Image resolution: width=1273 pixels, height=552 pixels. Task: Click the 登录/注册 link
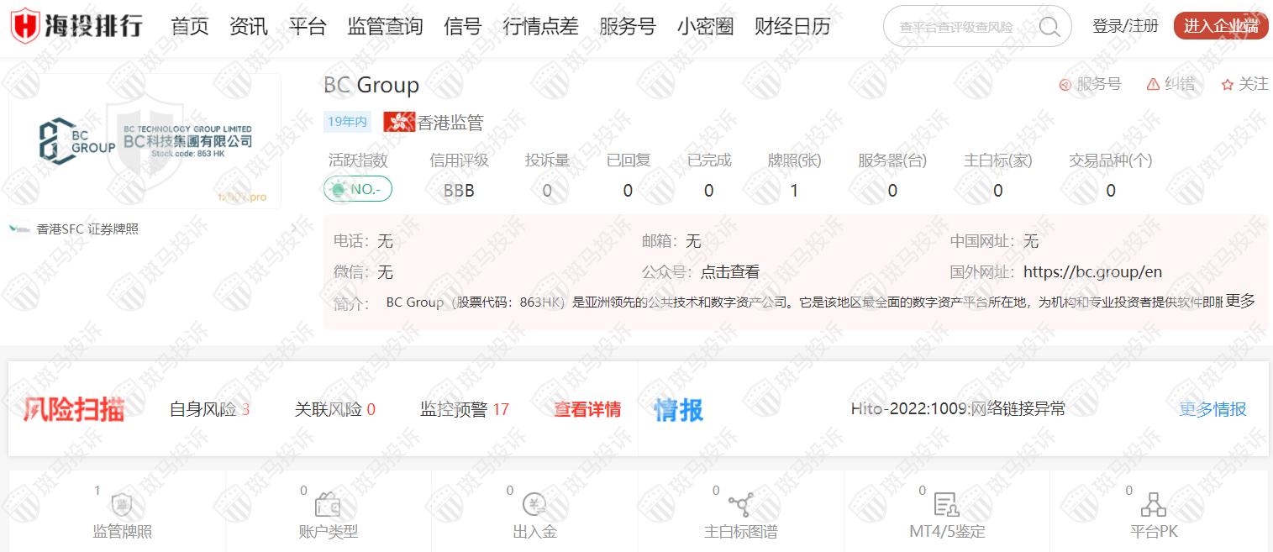1124,26
